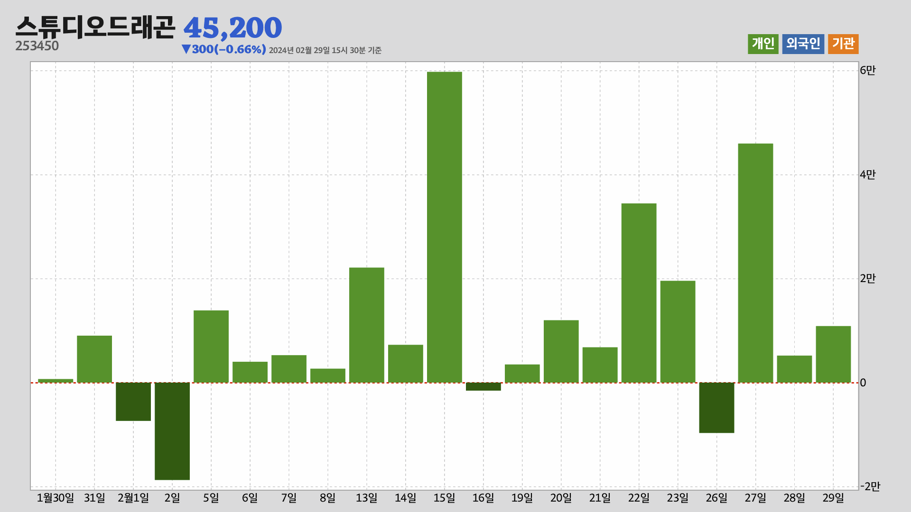Click the small negative bar for 16일

point(483,387)
